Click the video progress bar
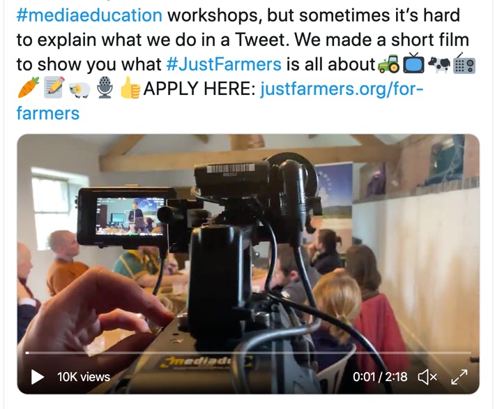Screen dimensions: 495x409 pos(248,352)
